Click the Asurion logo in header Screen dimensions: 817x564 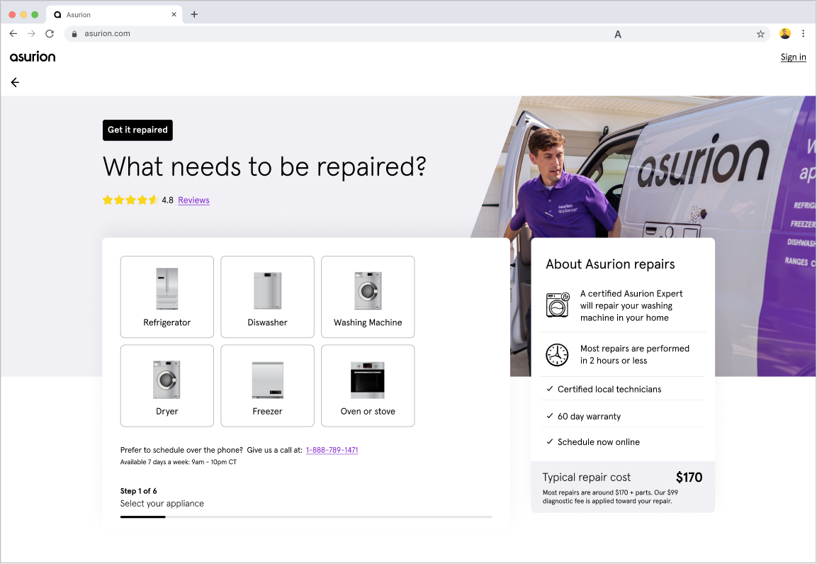[x=33, y=57]
